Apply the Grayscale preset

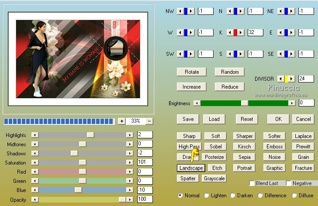[x=214, y=179]
